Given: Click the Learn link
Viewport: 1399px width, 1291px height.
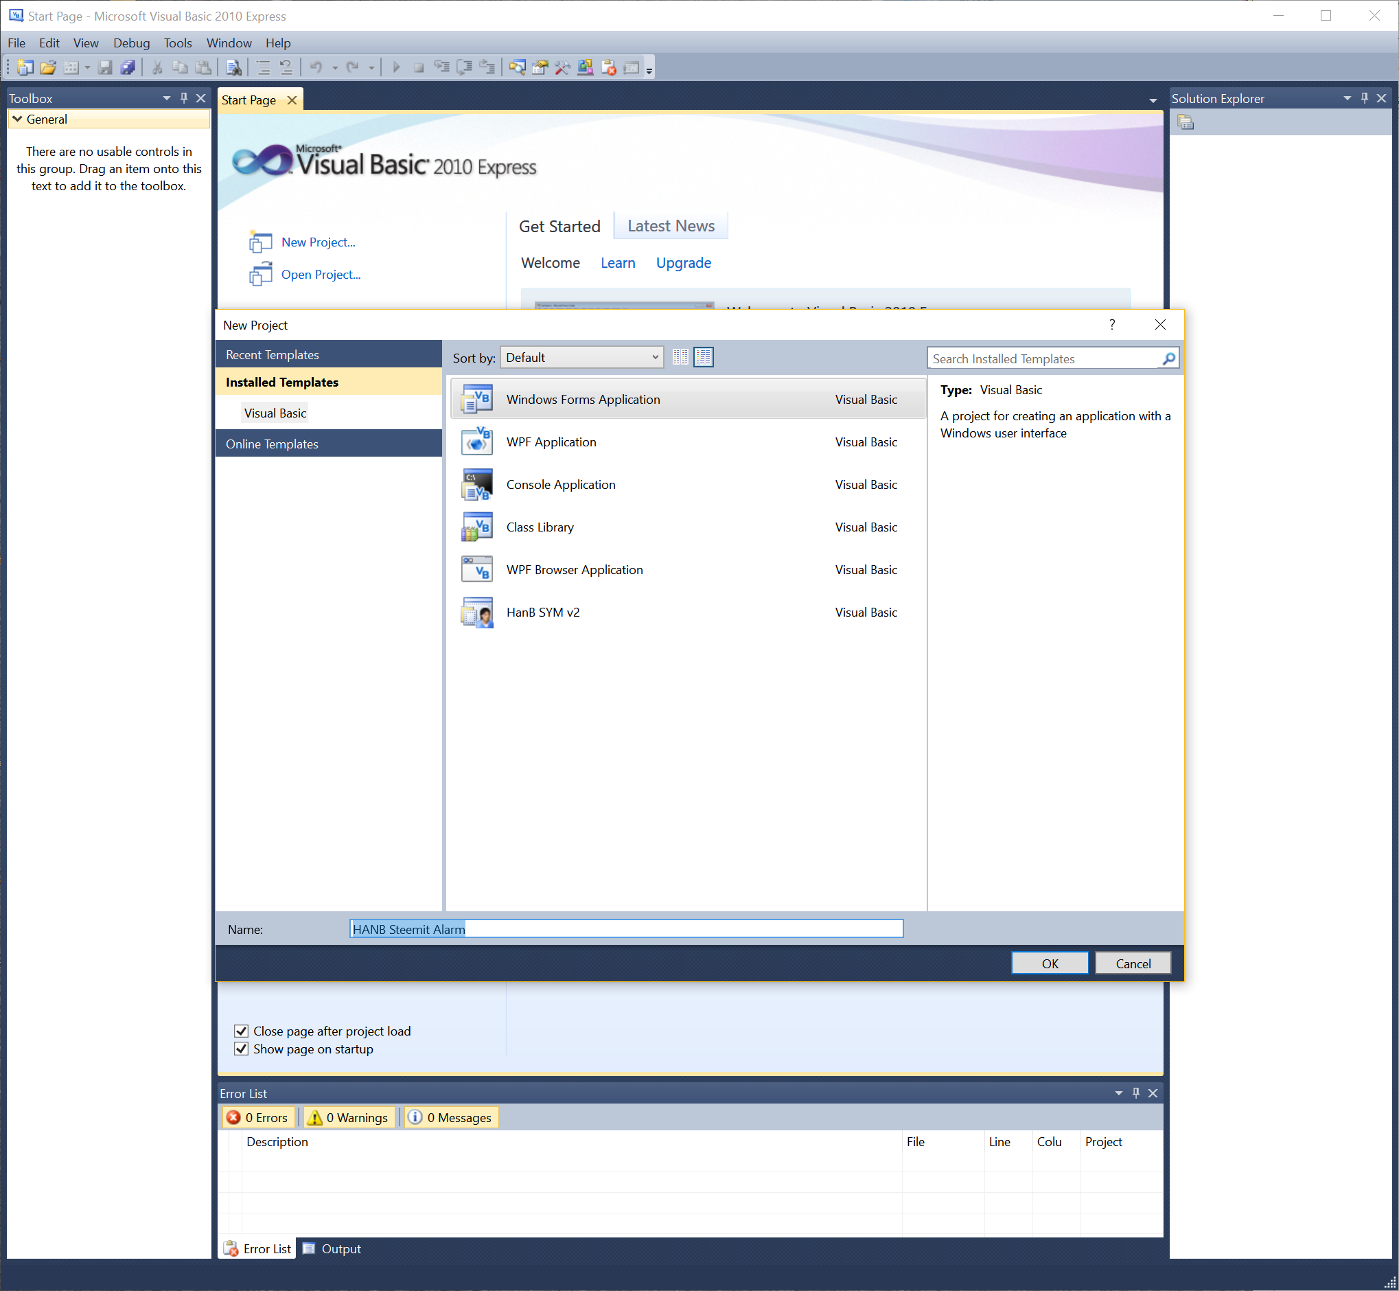Looking at the screenshot, I should pyautogui.click(x=617, y=264).
